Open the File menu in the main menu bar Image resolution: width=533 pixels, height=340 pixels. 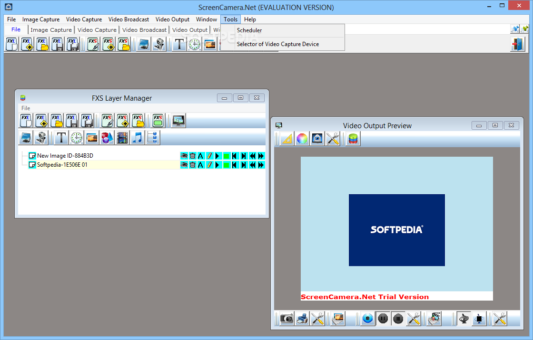coord(11,19)
